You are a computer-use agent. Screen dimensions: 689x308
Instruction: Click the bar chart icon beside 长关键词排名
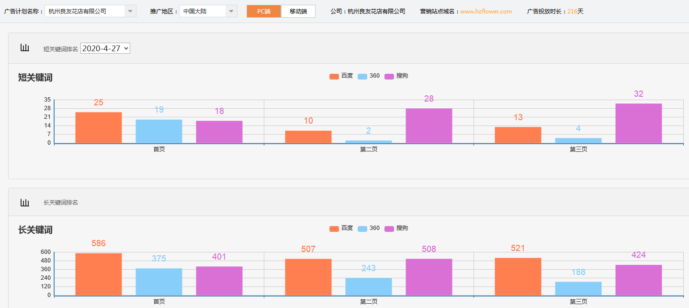[25, 203]
